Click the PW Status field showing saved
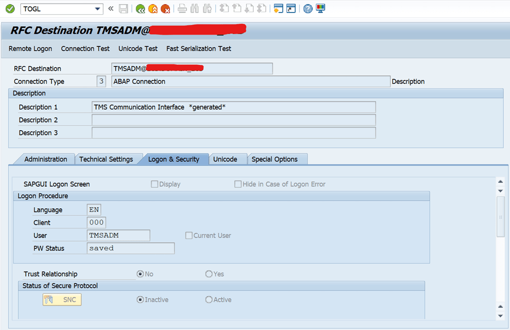 (131, 248)
